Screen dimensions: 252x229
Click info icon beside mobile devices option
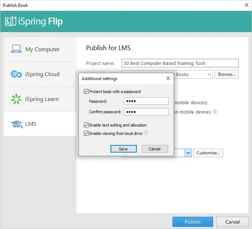tap(215, 111)
